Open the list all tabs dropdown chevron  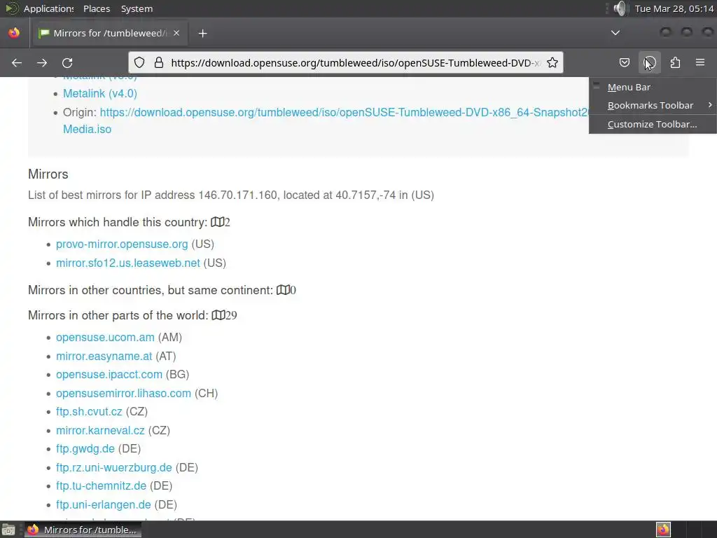coord(615,33)
